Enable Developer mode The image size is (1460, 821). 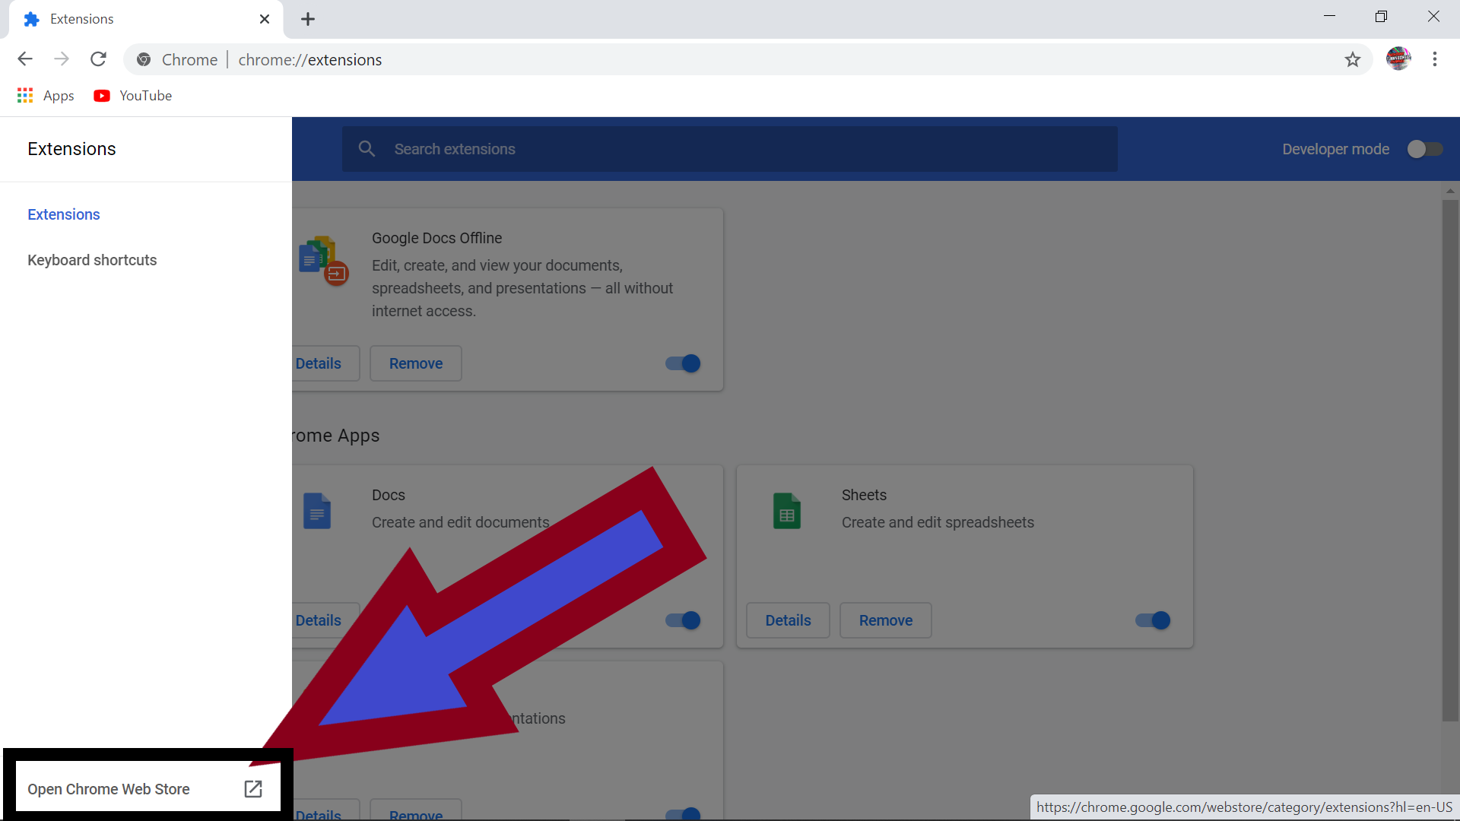pyautogui.click(x=1423, y=149)
